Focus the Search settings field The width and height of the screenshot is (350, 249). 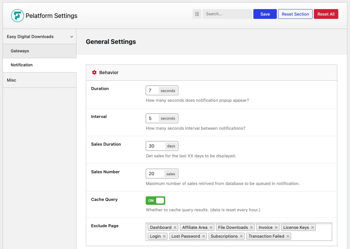227,14
